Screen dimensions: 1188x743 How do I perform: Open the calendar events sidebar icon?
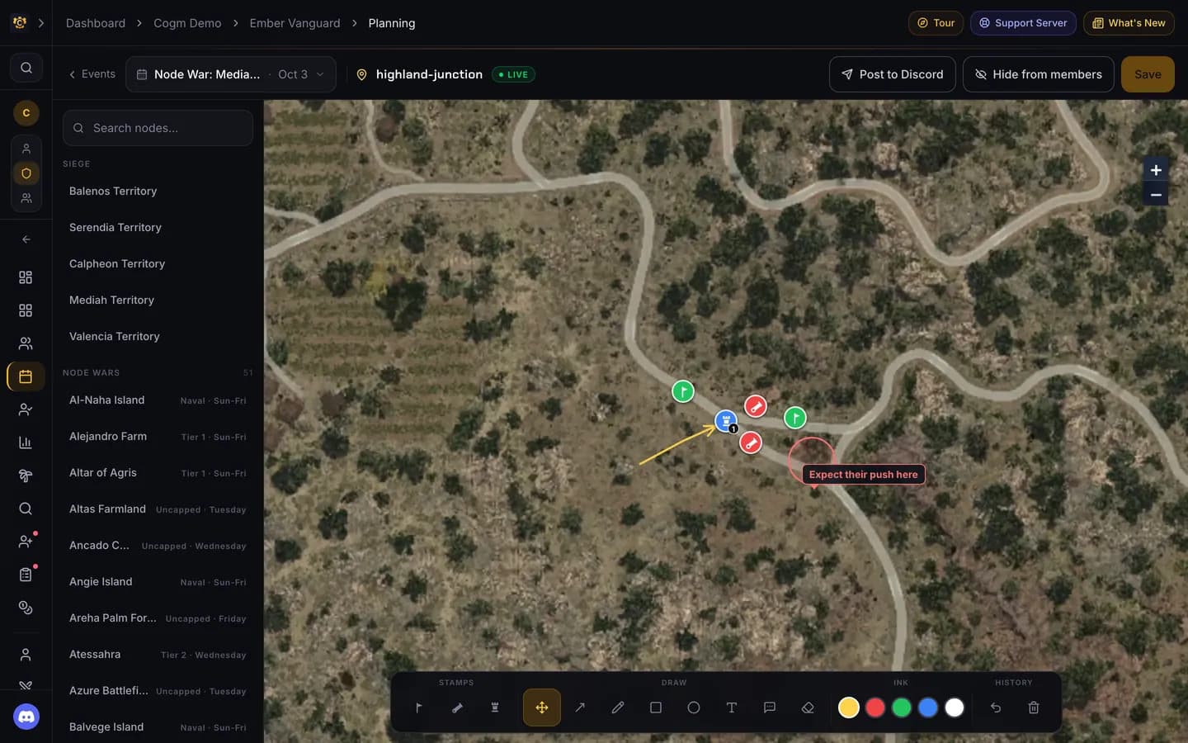tap(26, 376)
